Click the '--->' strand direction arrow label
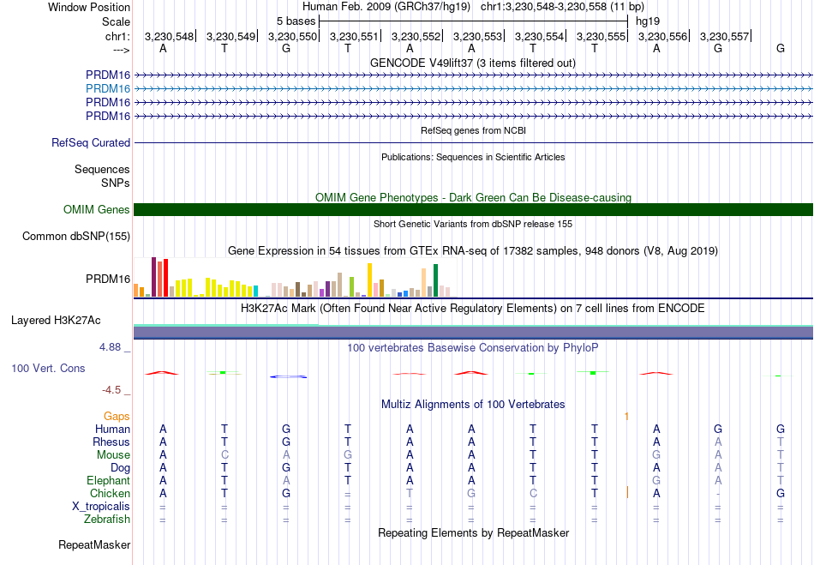The image size is (814, 565). (122, 50)
